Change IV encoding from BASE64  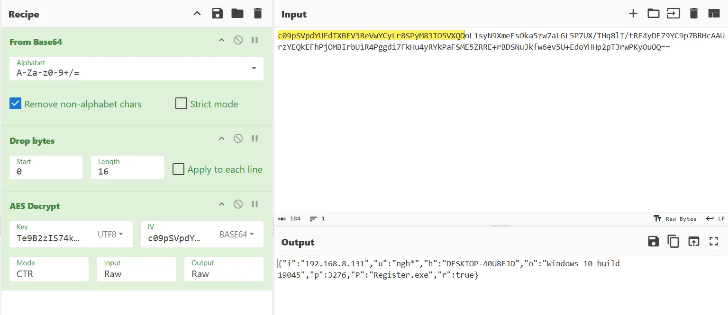[x=237, y=234]
